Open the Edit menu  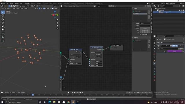8,3
